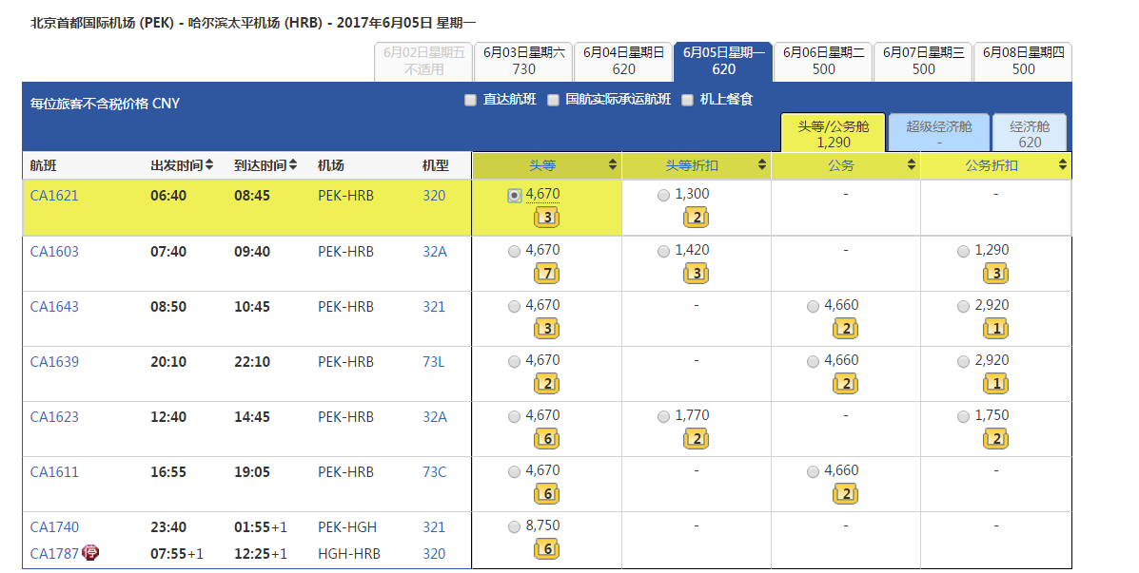Image resolution: width=1139 pixels, height=573 pixels.
Task: Switch to 6月06日星期二 500 date tab
Action: tap(823, 62)
